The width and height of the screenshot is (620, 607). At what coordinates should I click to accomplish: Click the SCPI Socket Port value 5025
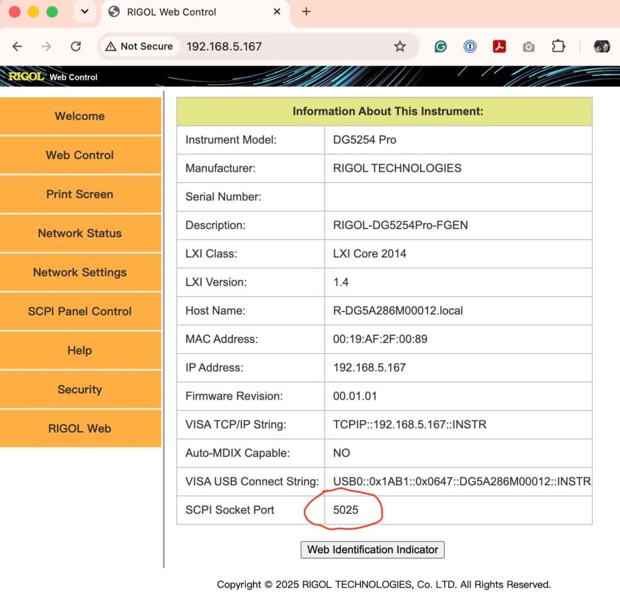point(346,510)
